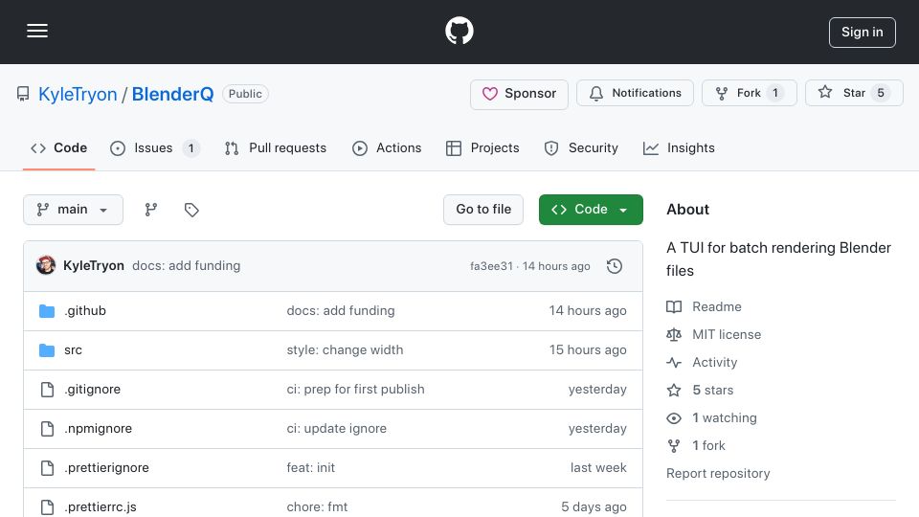Click the fork icon beside 1 fork
The image size is (919, 517).
[x=674, y=446]
